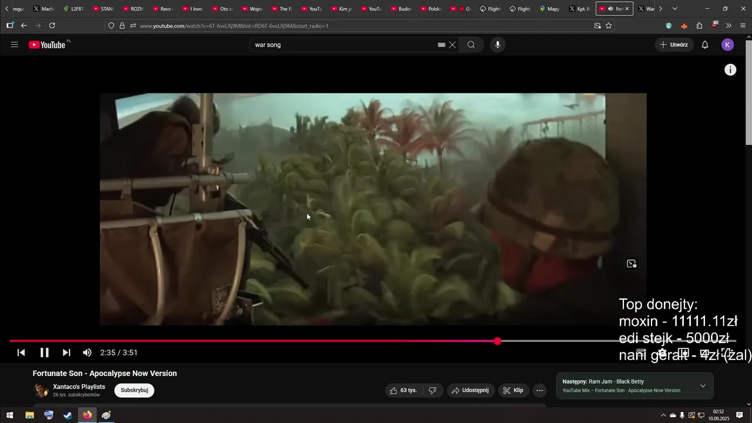Reload the current page
The image size is (752, 423).
click(52, 26)
